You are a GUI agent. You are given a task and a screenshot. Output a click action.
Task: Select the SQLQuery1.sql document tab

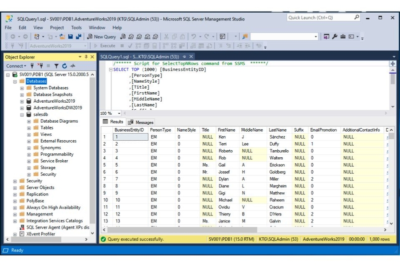point(140,57)
